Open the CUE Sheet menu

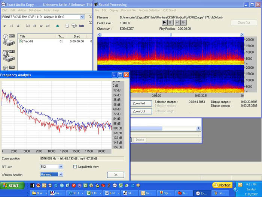[170, 11]
